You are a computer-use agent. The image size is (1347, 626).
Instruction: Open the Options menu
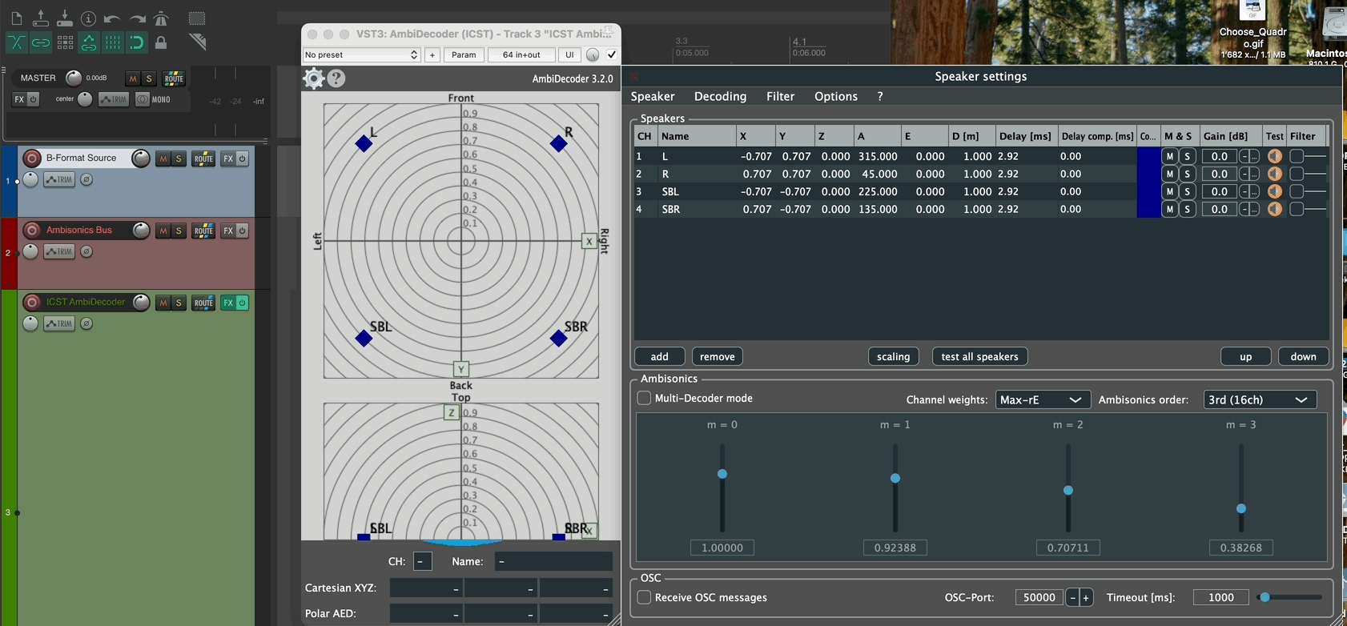coord(836,96)
